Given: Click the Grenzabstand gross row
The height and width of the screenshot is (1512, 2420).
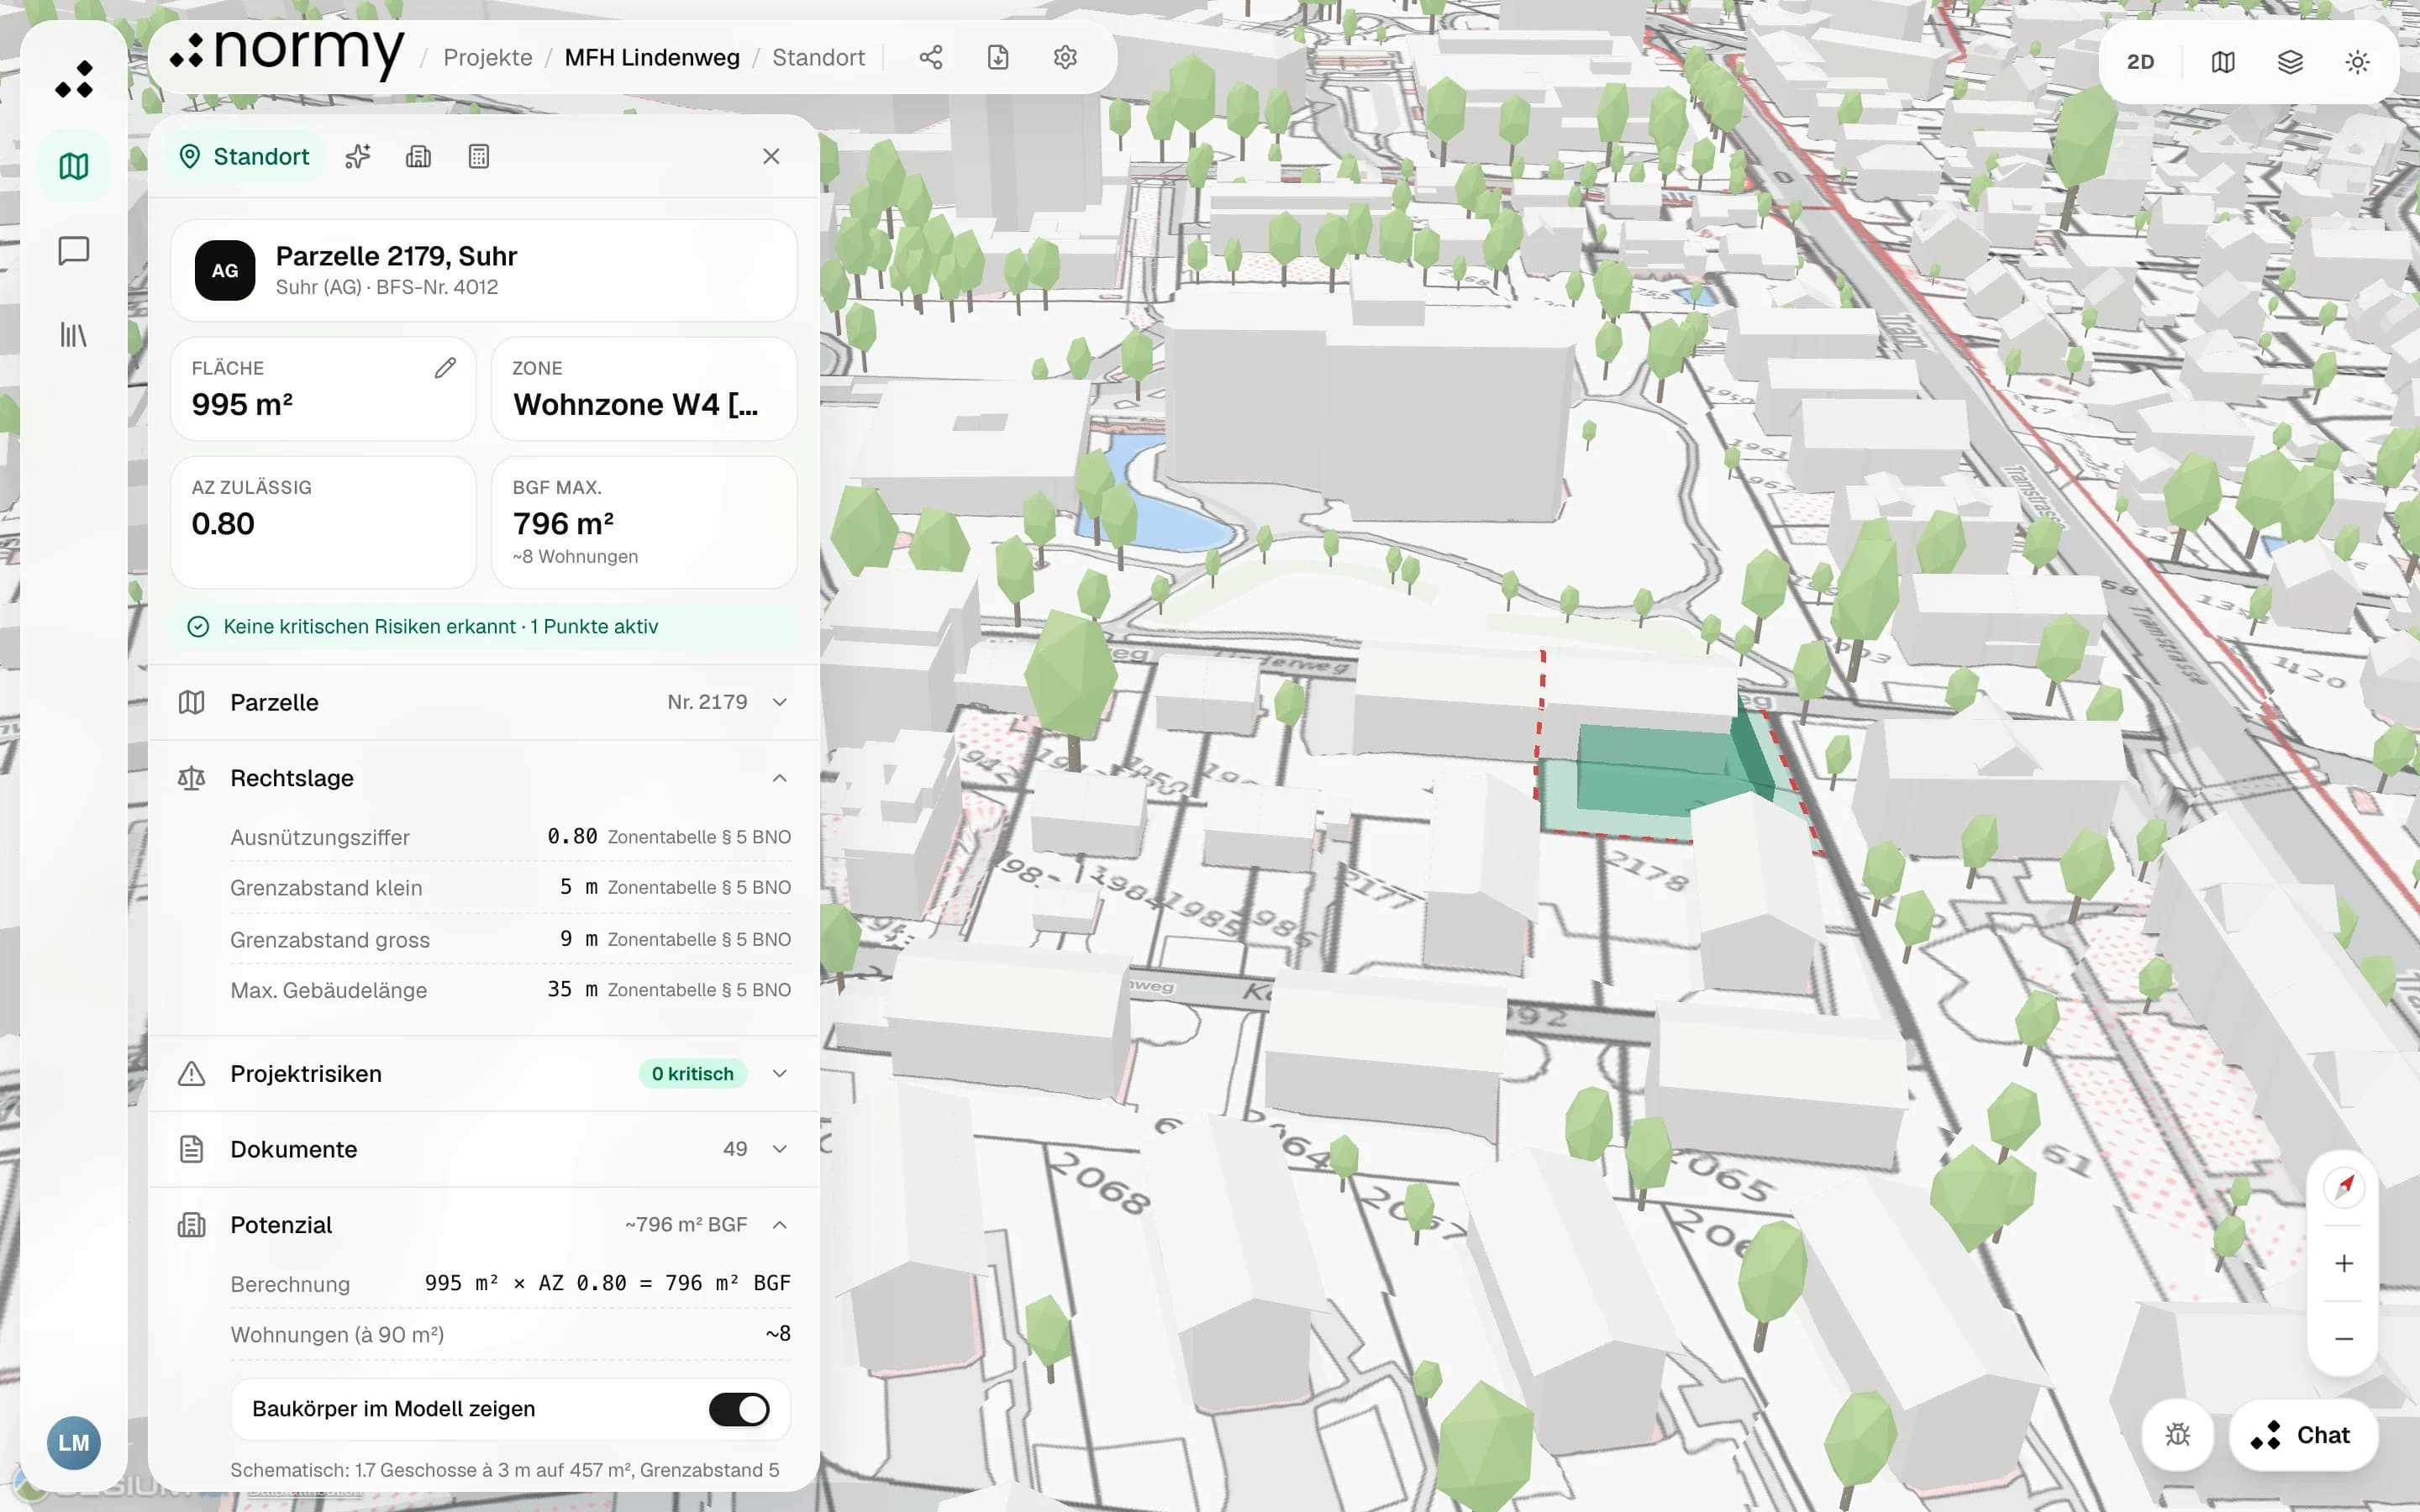Looking at the screenshot, I should pyautogui.click(x=510, y=939).
